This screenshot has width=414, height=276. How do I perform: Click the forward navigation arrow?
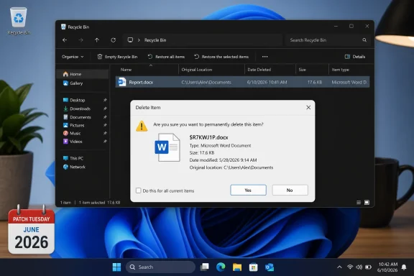click(80, 40)
